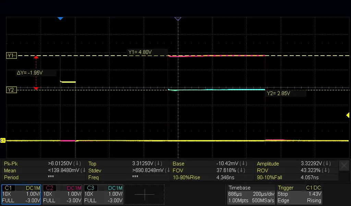
Task: Select the Amplitude measurement
Action: [296, 164]
